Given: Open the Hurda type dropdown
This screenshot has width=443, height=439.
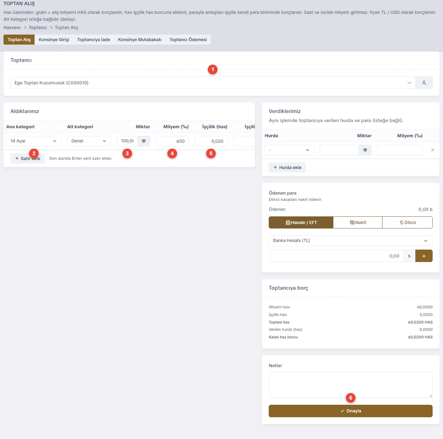Looking at the screenshot, I should tap(289, 150).
